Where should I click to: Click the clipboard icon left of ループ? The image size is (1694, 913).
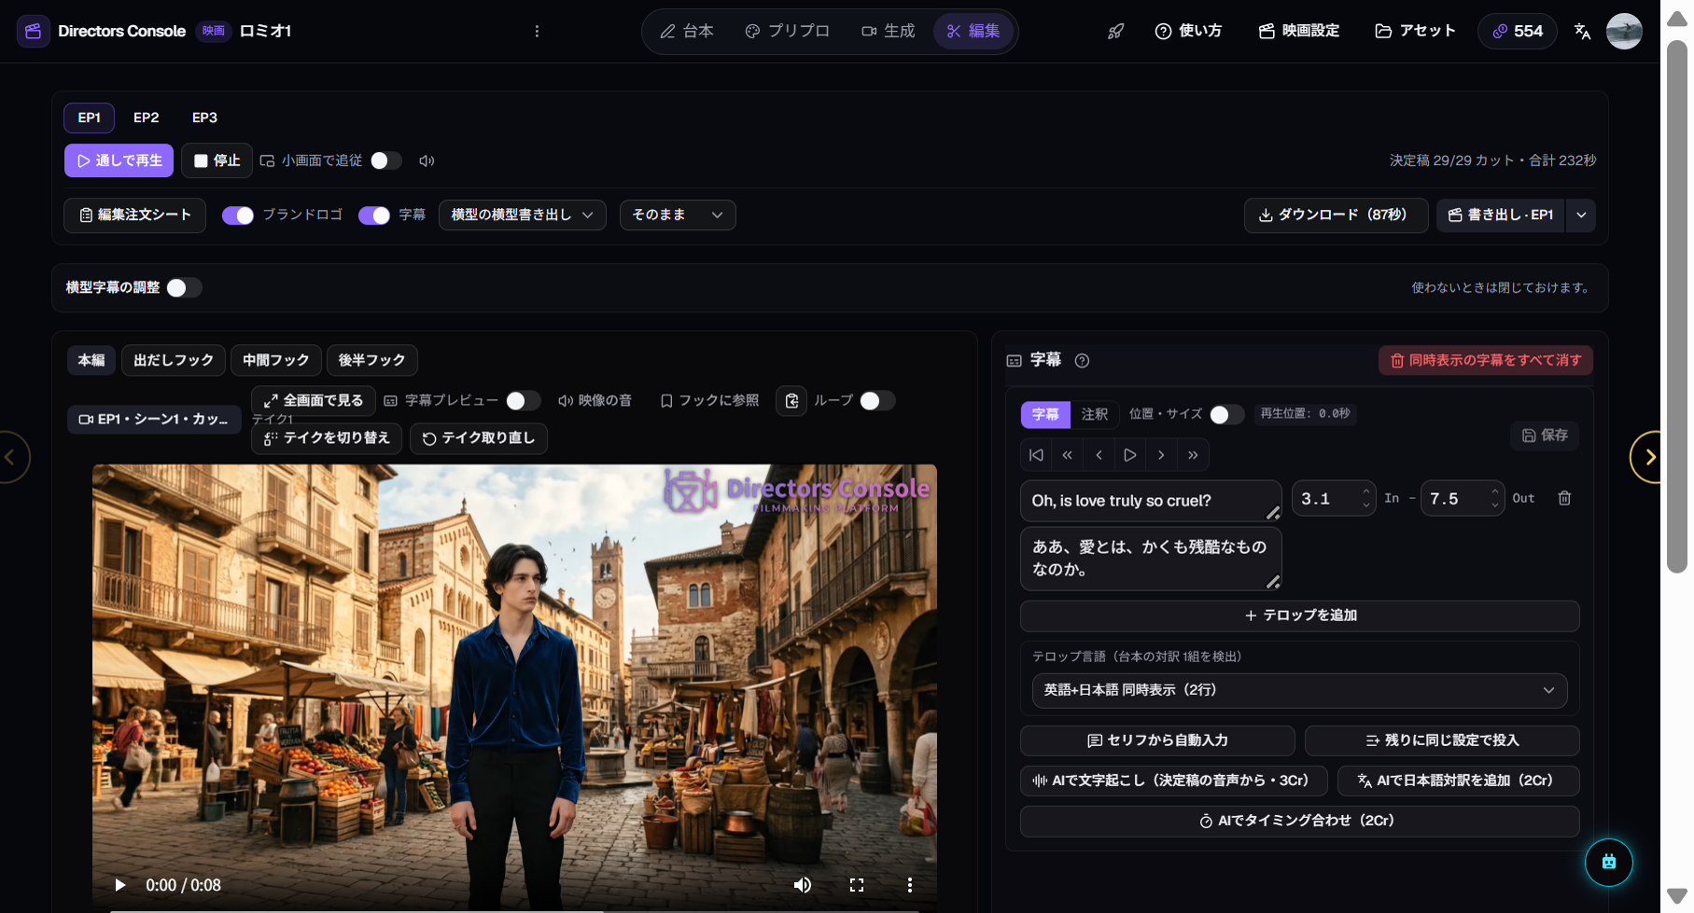[x=791, y=401]
